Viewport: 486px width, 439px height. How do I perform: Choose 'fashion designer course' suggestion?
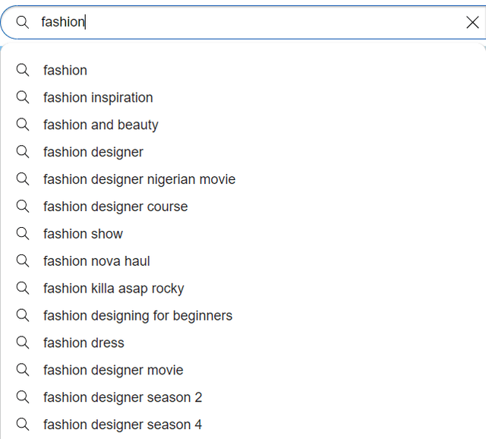[x=115, y=207]
